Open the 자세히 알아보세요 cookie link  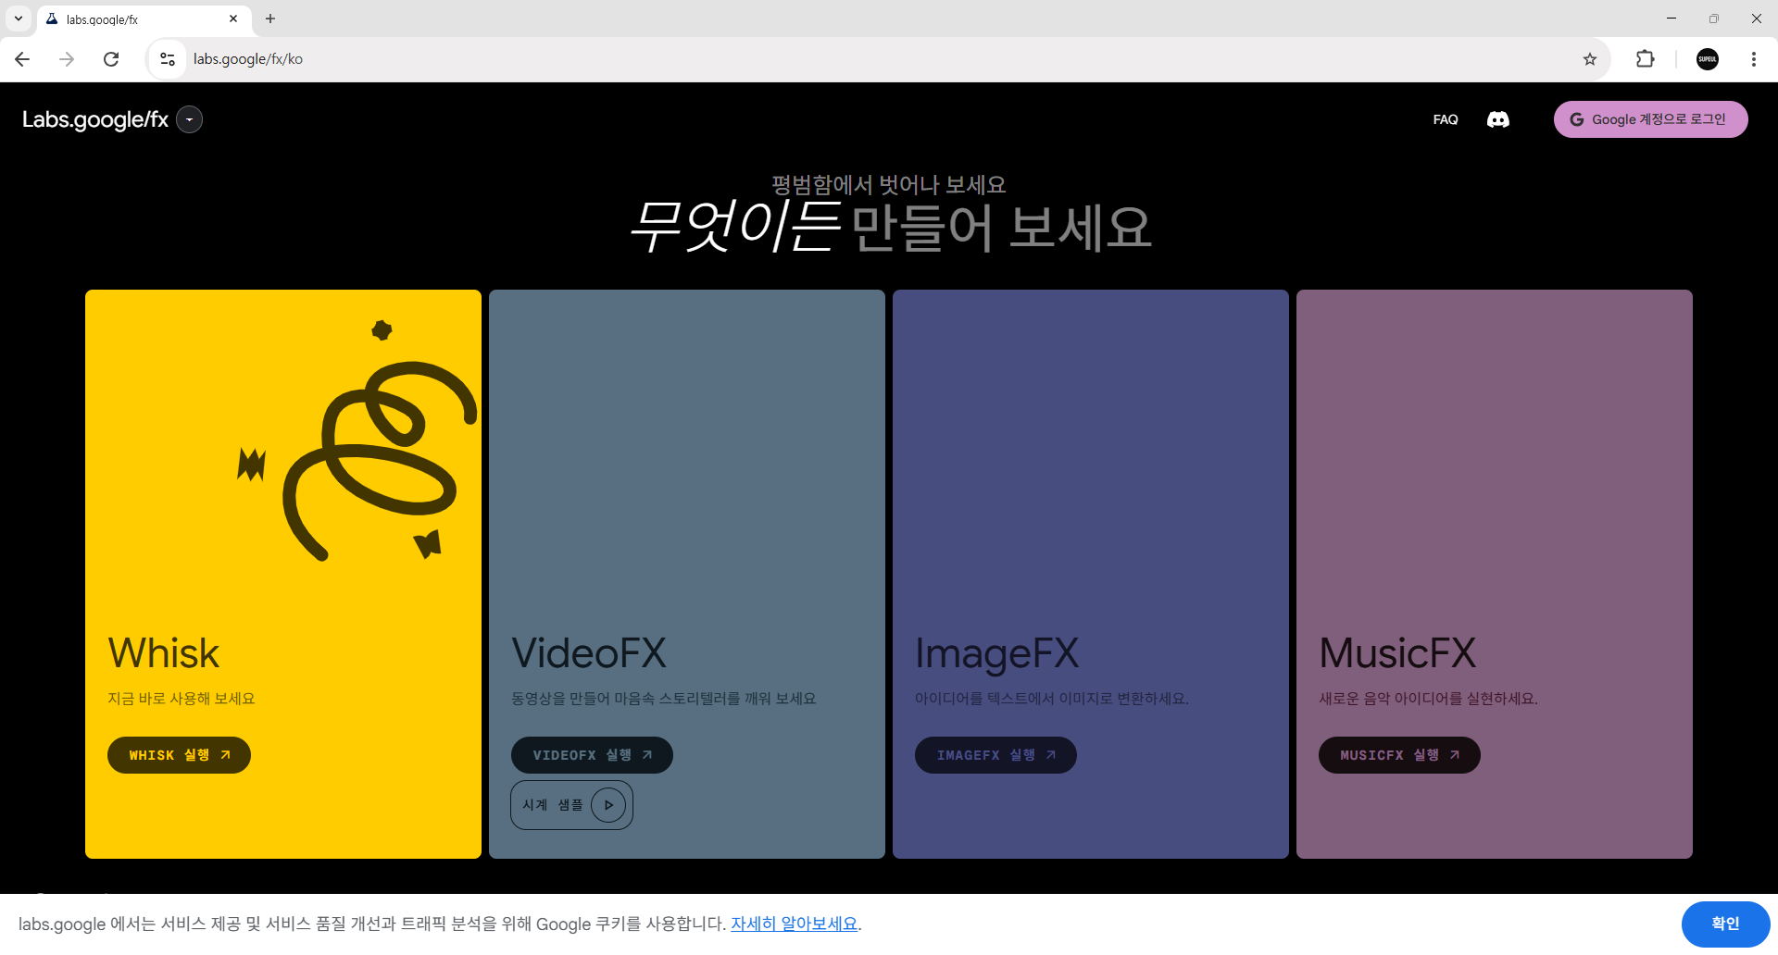[x=794, y=924]
